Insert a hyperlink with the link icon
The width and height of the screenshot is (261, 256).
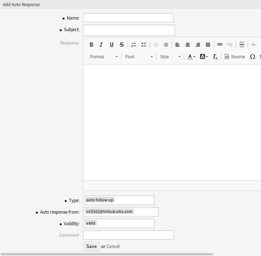click(x=220, y=45)
